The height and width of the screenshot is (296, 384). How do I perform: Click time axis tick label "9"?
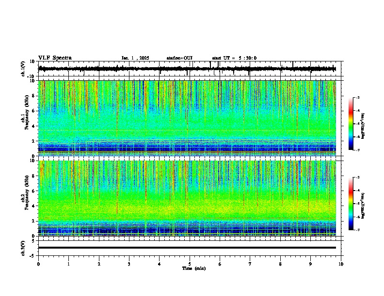(310, 264)
